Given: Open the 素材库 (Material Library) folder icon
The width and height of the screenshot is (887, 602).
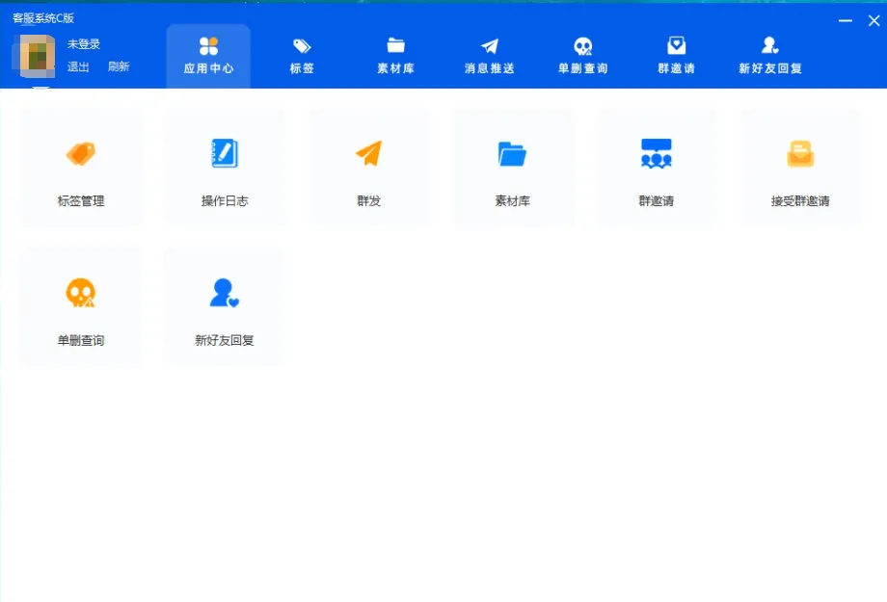Looking at the screenshot, I should 512,166.
